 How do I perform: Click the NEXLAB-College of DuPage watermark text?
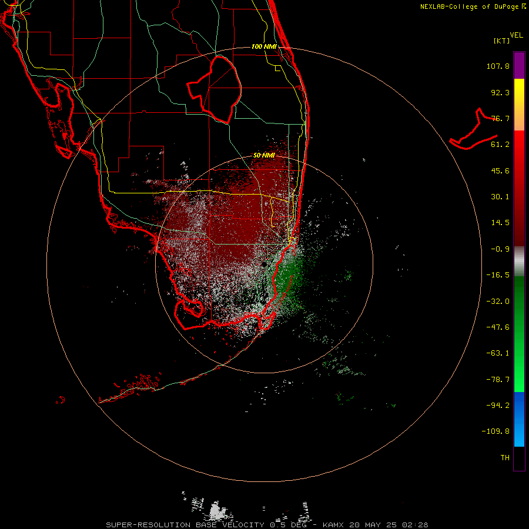[x=473, y=6]
